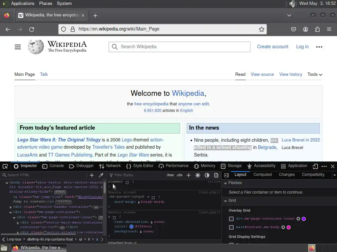The width and height of the screenshot is (337, 252).
Task: Open Wikipedia personal tools three-dot menu
Action: coord(319,47)
